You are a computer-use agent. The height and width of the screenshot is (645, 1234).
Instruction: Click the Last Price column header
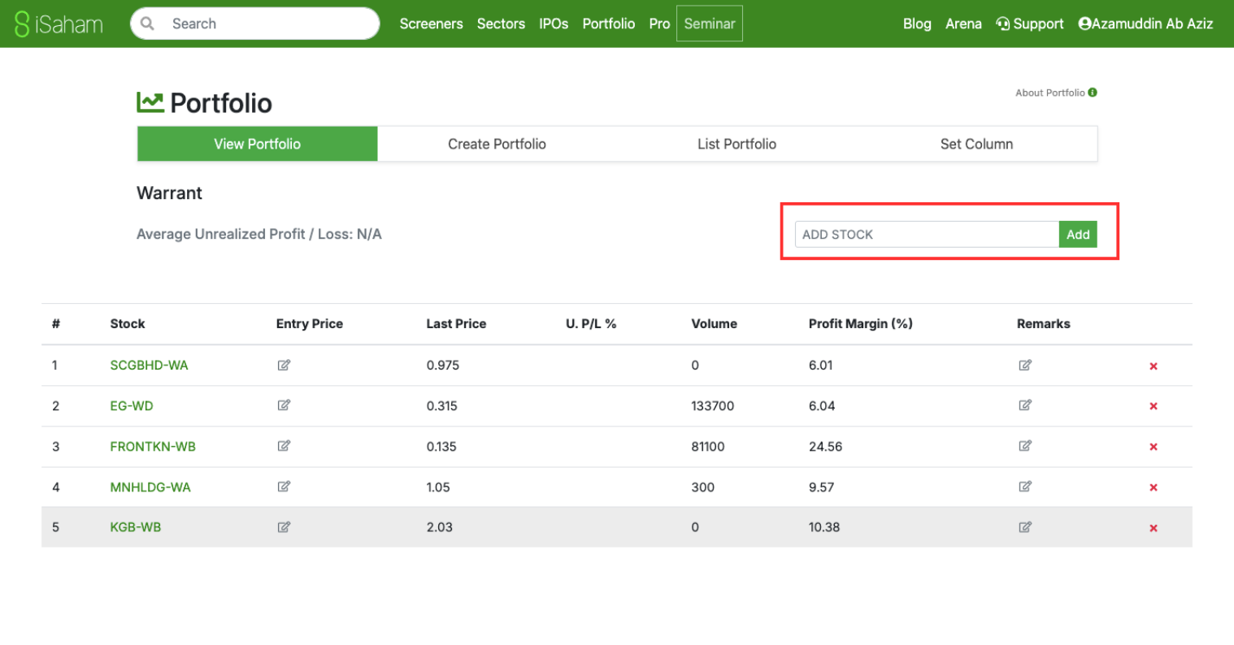point(456,323)
